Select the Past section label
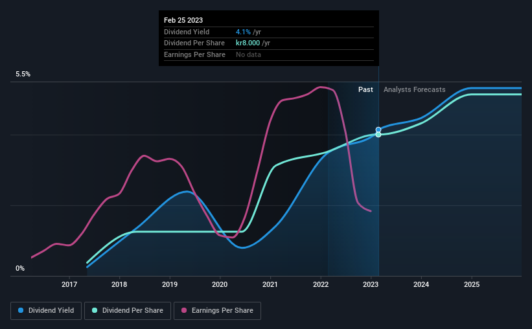Screen dimensions: 532x329 [x=365, y=90]
